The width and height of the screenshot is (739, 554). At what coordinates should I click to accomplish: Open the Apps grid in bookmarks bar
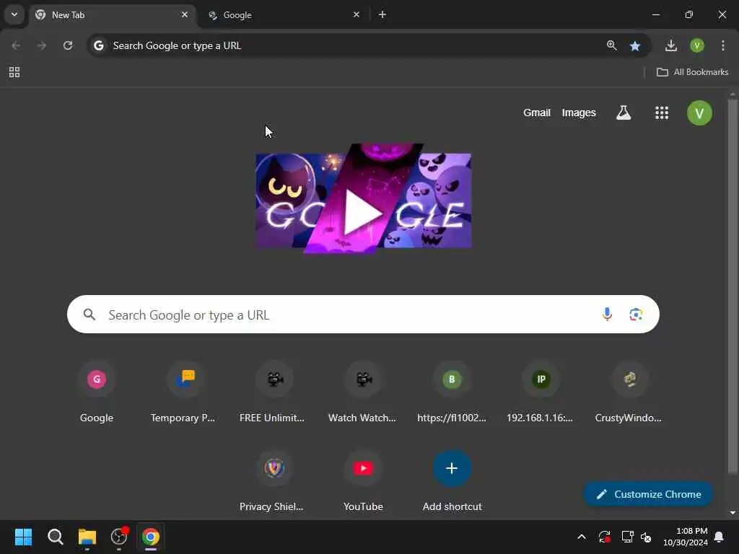pyautogui.click(x=14, y=72)
